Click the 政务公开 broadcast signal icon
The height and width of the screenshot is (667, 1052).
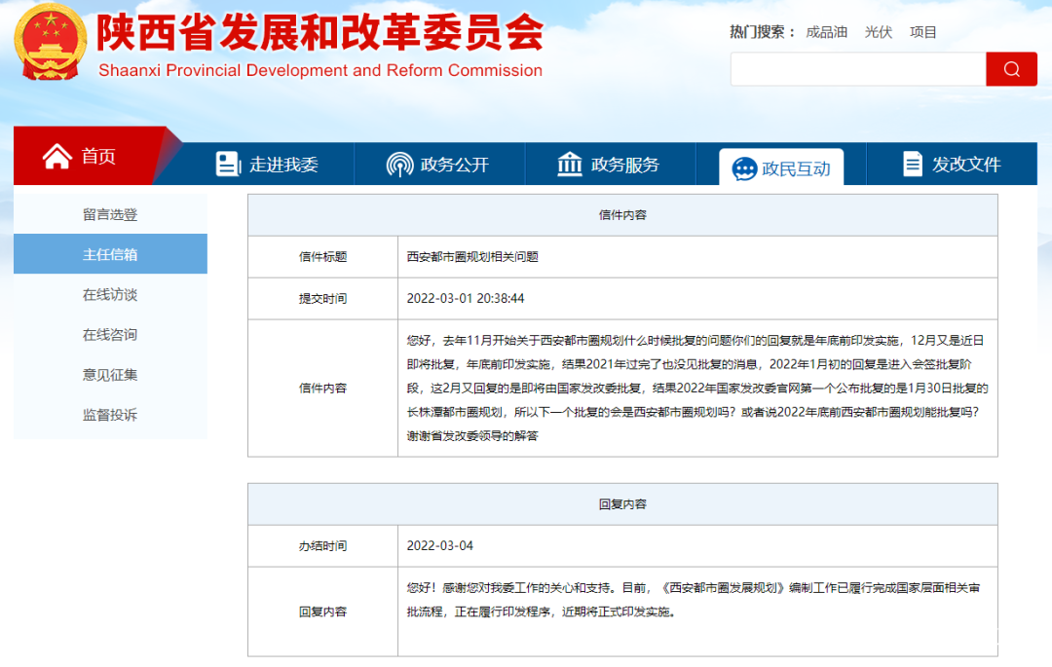tap(399, 164)
